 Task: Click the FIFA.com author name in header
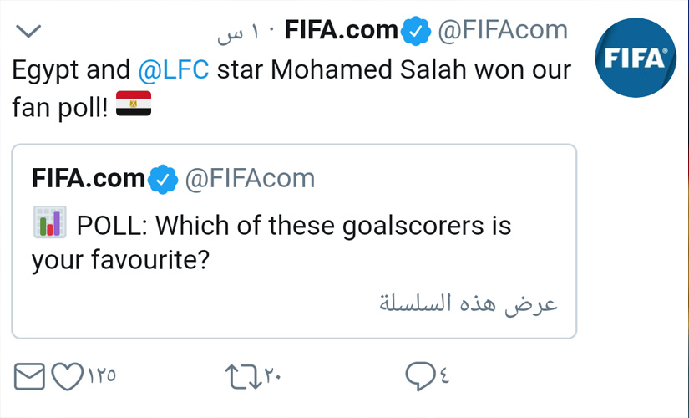[x=342, y=31]
